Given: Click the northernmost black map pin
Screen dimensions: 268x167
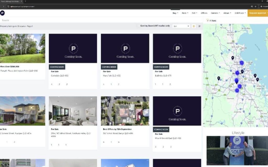Looking at the screenshot, I should tap(233, 58).
